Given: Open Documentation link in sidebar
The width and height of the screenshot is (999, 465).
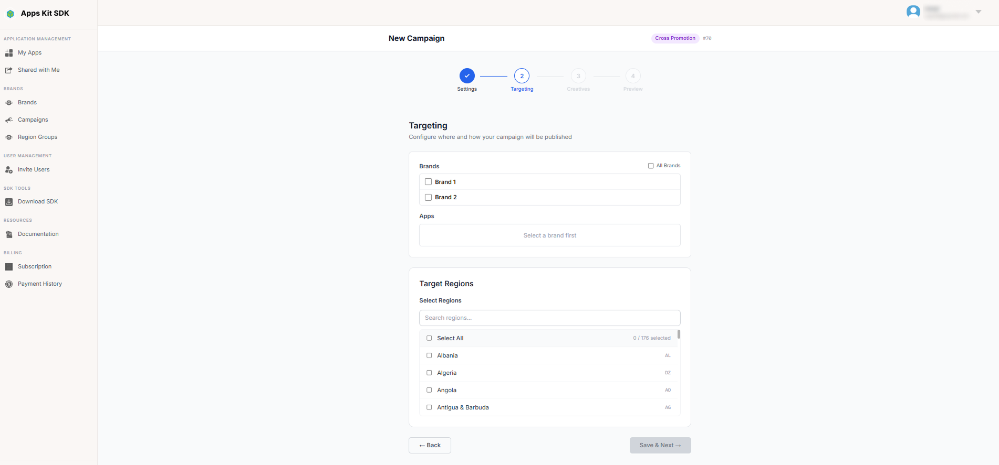Looking at the screenshot, I should click(x=38, y=234).
